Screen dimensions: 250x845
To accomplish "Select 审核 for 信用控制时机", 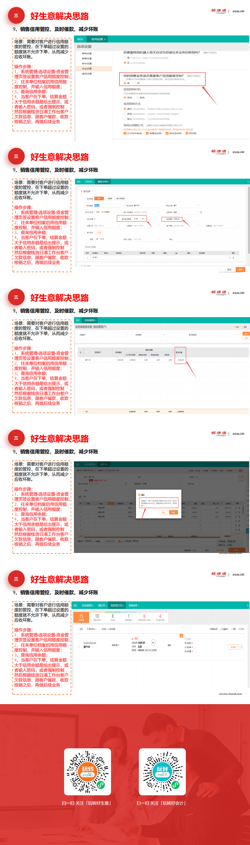I will 137,97.
